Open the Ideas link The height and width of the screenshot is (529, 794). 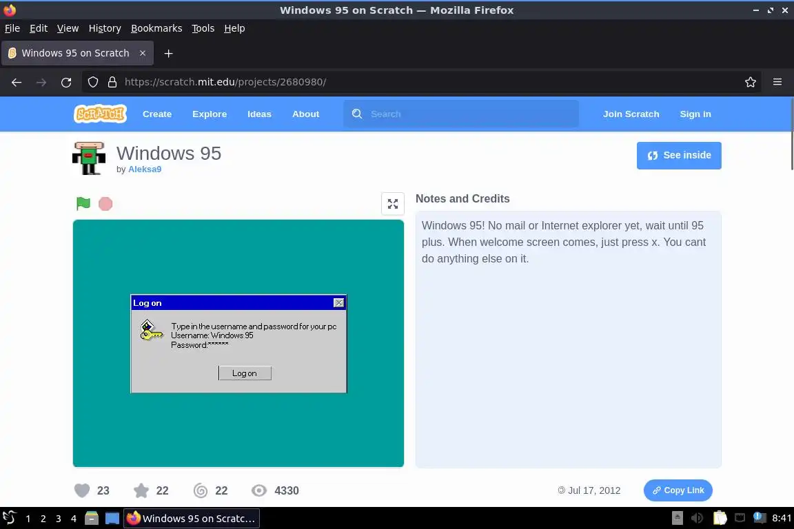(259, 114)
